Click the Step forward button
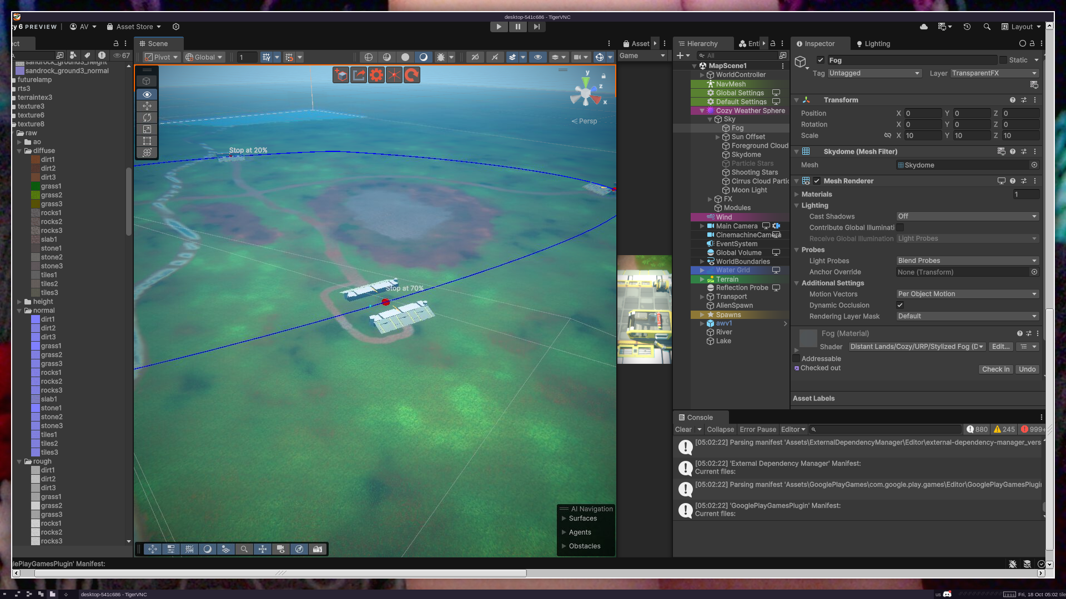 click(x=536, y=27)
